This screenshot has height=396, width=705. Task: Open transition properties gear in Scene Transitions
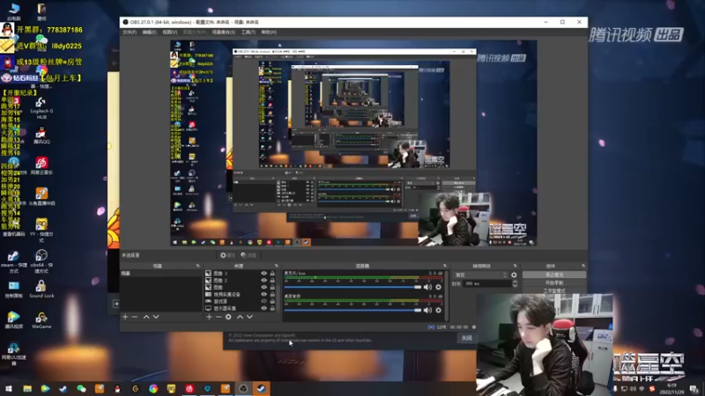click(514, 275)
